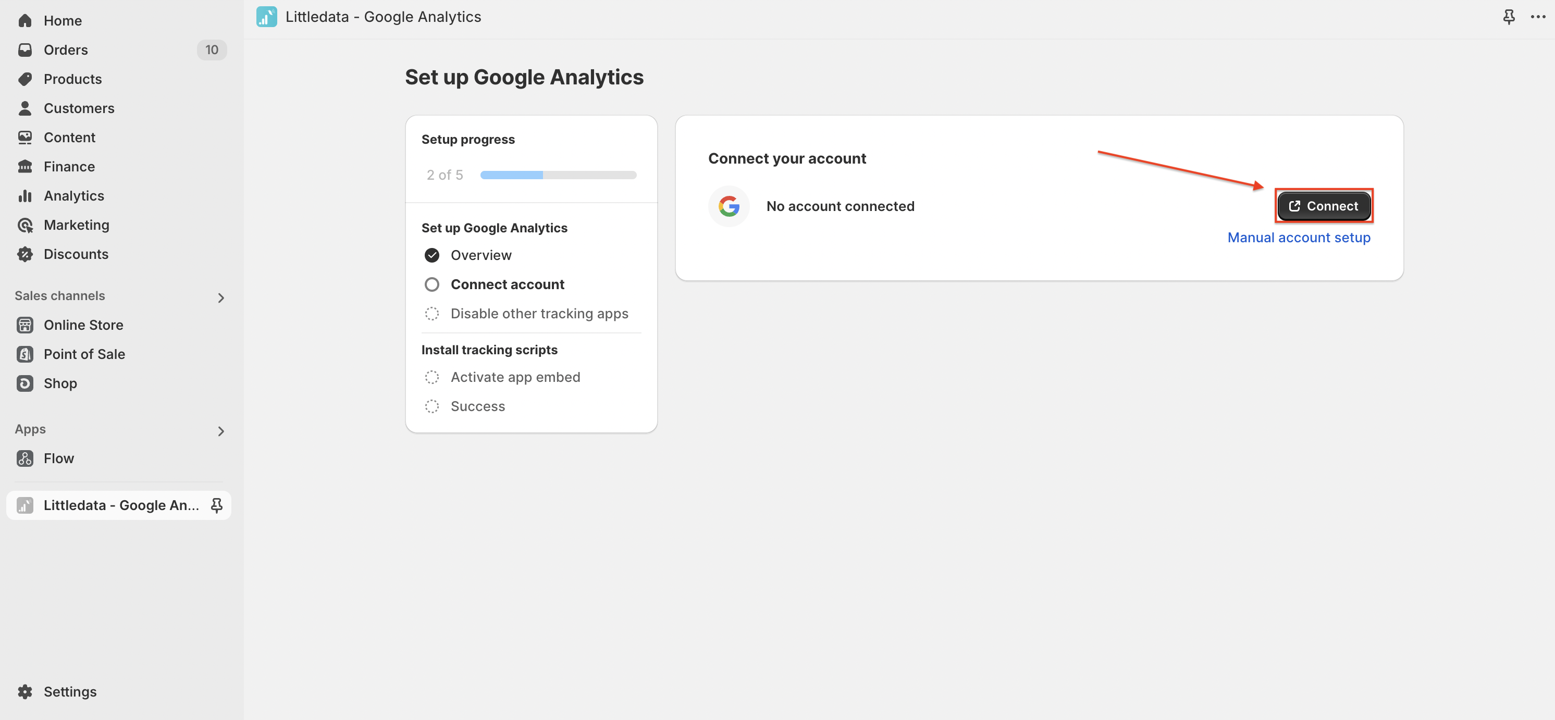Click the Content image icon
The image size is (1555, 720).
(24, 138)
